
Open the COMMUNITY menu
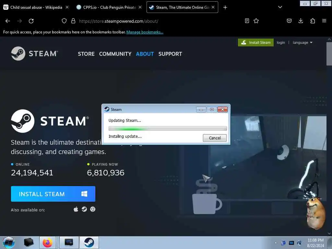coord(115,54)
